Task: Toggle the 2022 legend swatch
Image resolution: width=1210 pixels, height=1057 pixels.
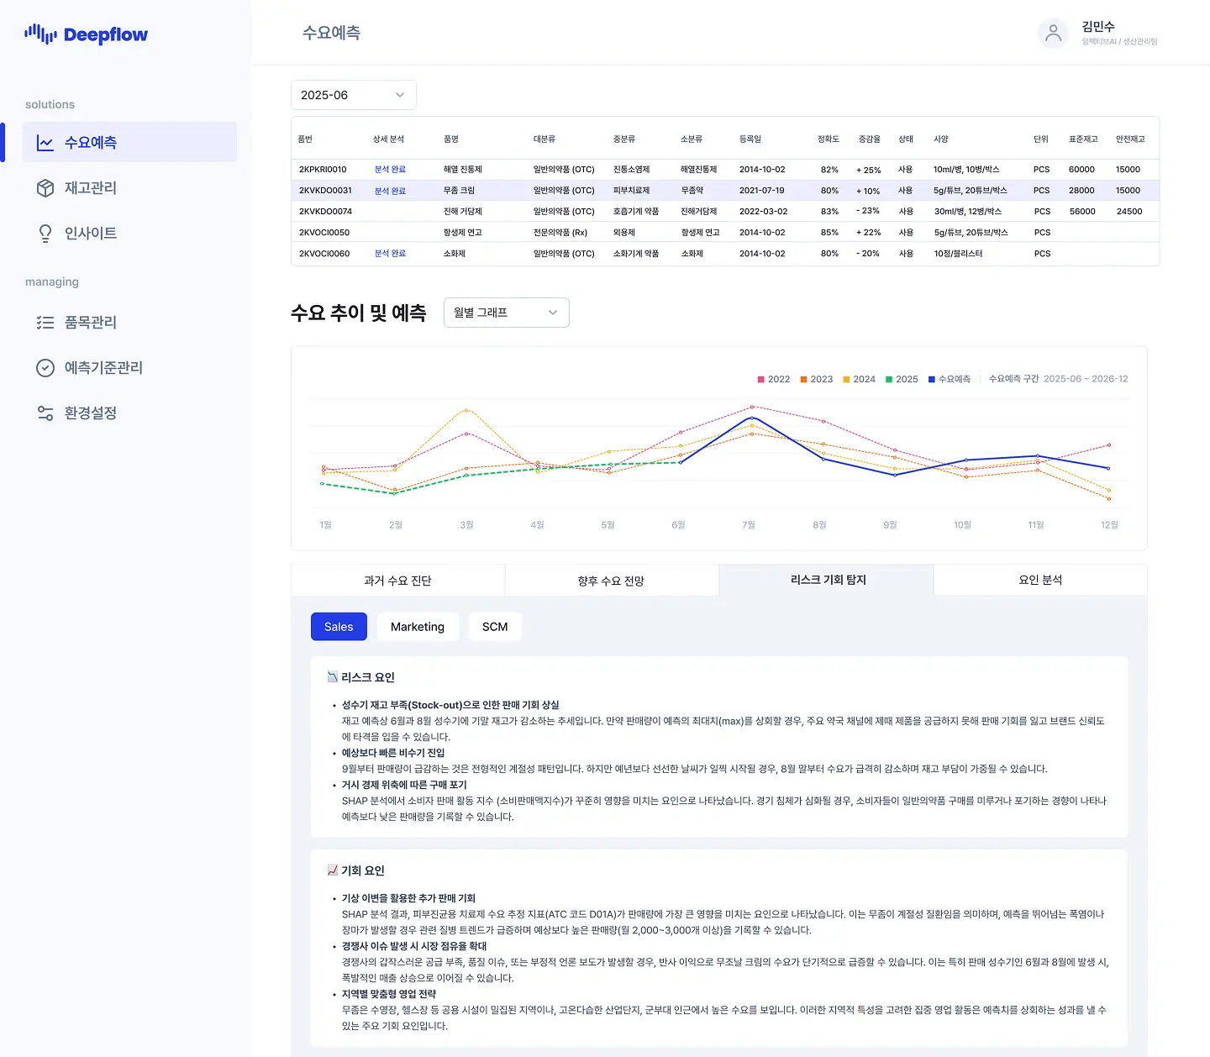Action: [761, 380]
